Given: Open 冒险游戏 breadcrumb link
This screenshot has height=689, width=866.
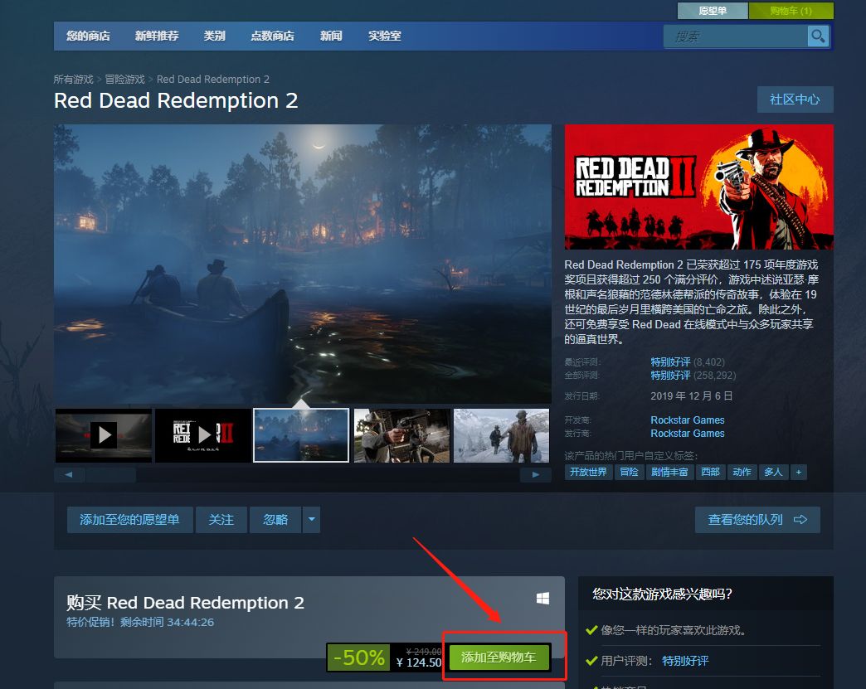Looking at the screenshot, I should [124, 79].
